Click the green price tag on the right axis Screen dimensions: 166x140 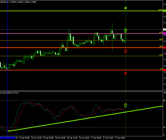(164, 11)
